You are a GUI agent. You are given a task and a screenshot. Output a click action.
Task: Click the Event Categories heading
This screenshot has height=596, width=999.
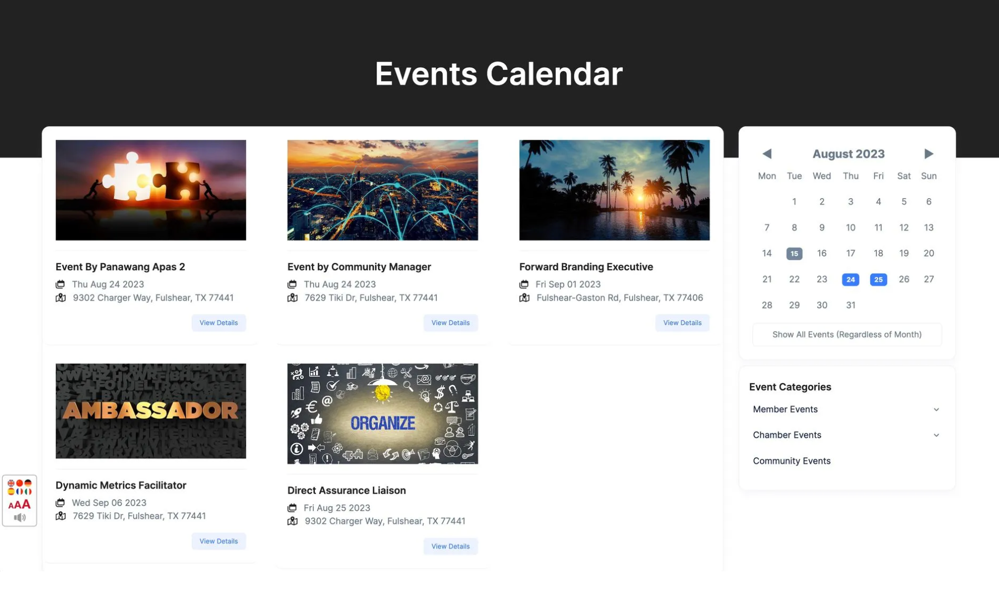pos(790,387)
